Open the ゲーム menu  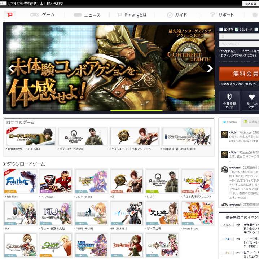pos(43,15)
